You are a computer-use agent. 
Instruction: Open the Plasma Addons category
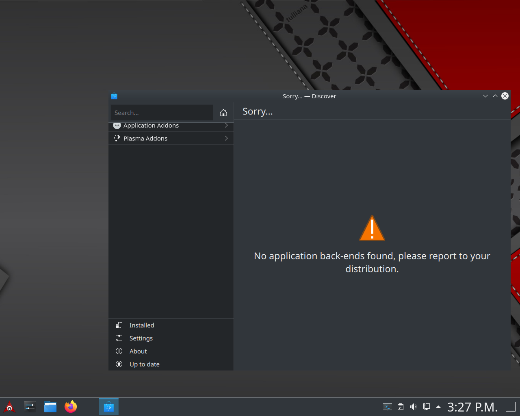point(171,139)
